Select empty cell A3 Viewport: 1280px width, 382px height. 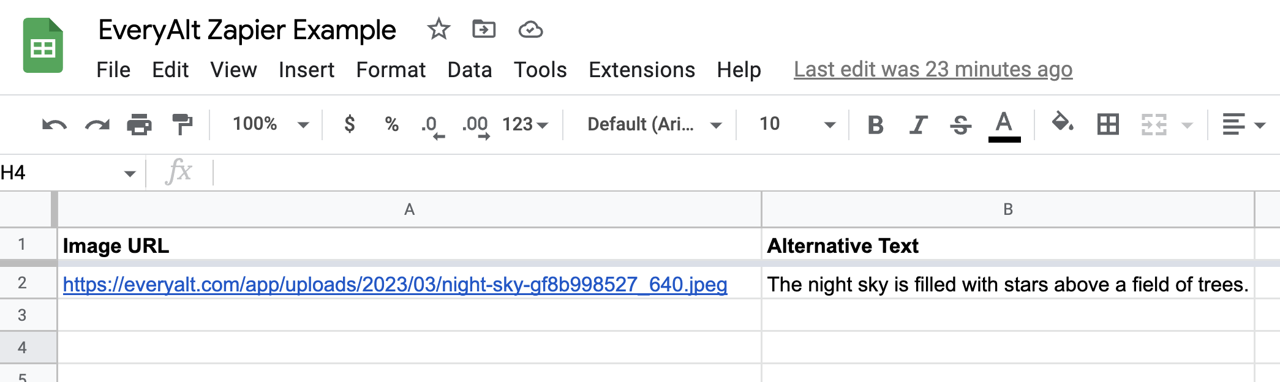tap(409, 315)
